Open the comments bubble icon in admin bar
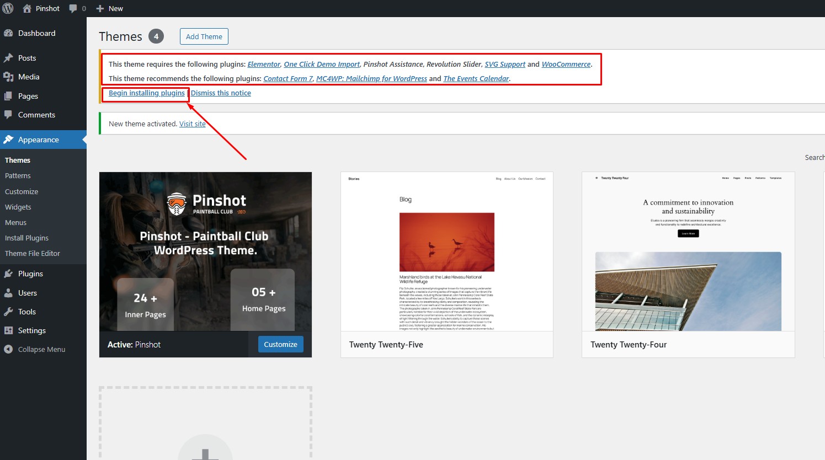The width and height of the screenshot is (825, 460). [x=73, y=9]
